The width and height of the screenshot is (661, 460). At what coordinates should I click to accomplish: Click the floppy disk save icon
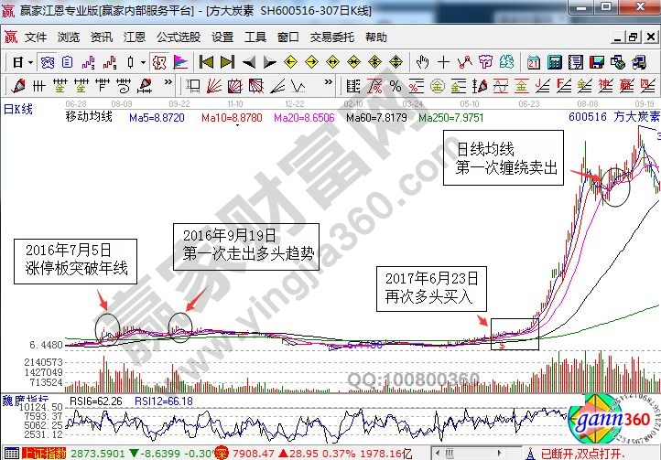(595, 62)
